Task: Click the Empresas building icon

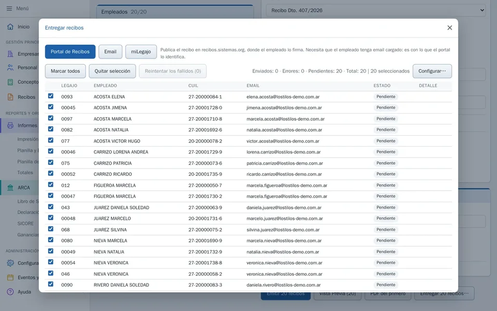Action: [10, 54]
